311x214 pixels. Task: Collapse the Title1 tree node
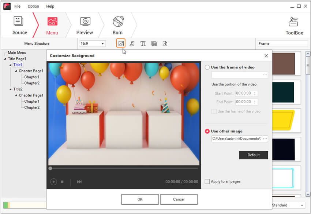[x=10, y=64]
